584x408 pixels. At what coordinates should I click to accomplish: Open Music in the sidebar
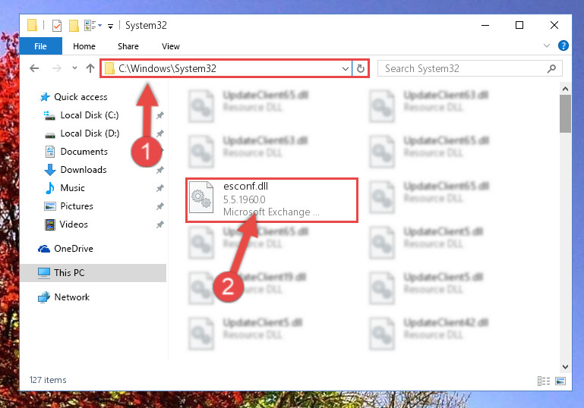[72, 188]
